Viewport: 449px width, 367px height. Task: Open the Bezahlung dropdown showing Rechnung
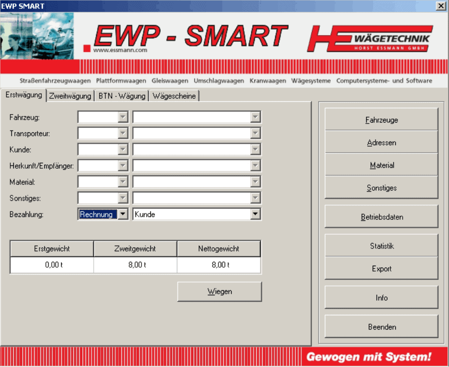(x=123, y=214)
